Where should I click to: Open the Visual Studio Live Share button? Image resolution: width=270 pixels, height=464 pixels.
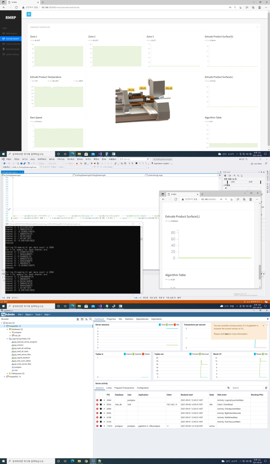pos(256,164)
